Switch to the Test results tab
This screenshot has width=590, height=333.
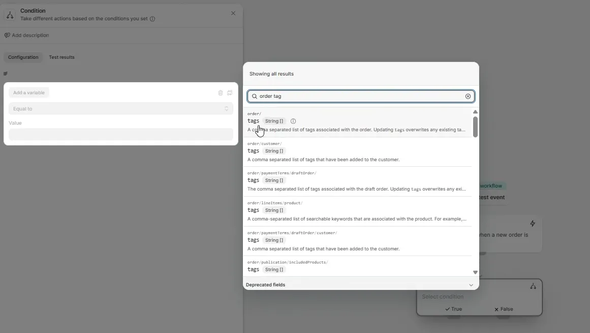coord(61,57)
